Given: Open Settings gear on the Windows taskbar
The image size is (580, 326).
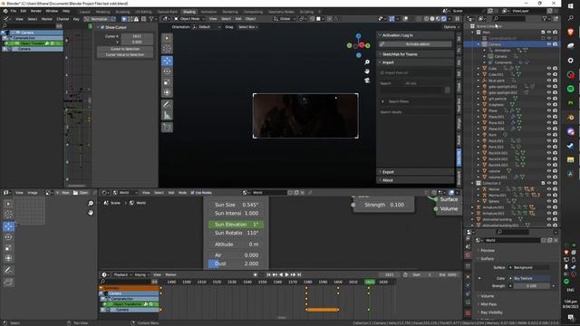Looking at the screenshot, I should coord(570,61).
